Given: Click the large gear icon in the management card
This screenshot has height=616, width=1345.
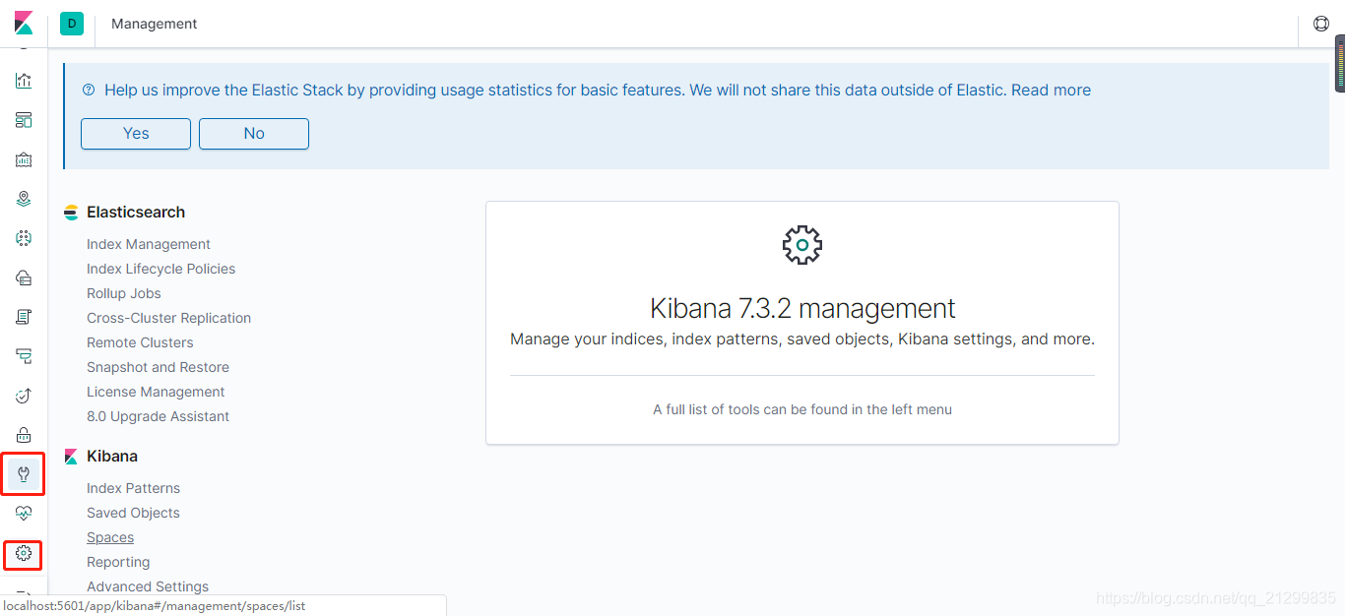Looking at the screenshot, I should point(802,244).
